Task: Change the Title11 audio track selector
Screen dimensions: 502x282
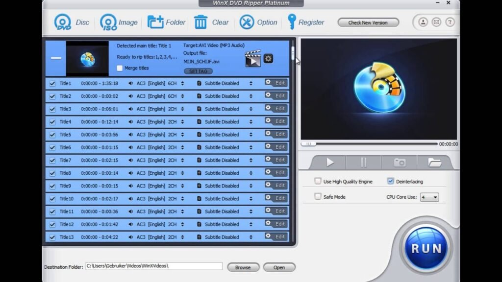Action: click(182, 211)
